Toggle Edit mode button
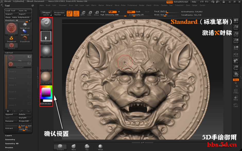The width and height of the screenshot is (242, 151). 70,13
